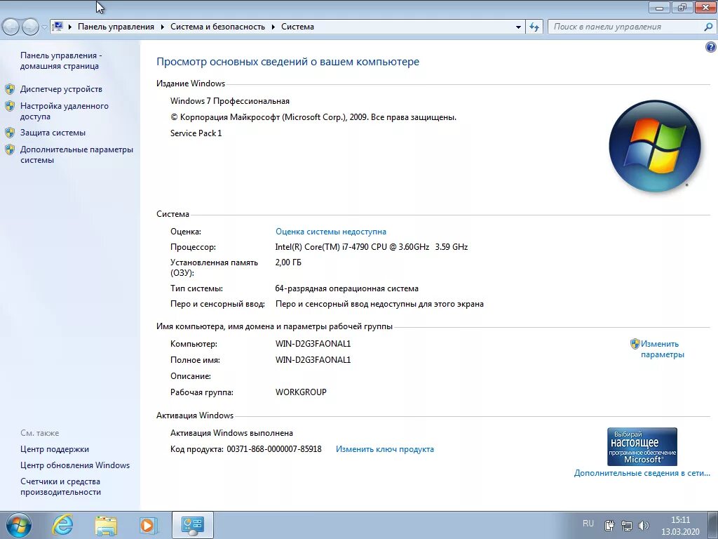Select computer name WIN-D2G3FAONAL1 next to Компьютер
Image resolution: width=718 pixels, height=539 pixels.
click(313, 344)
